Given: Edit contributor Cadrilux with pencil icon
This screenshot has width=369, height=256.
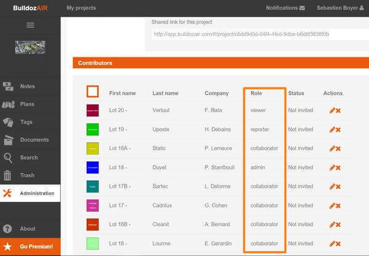Looking at the screenshot, I should pyautogui.click(x=332, y=206).
